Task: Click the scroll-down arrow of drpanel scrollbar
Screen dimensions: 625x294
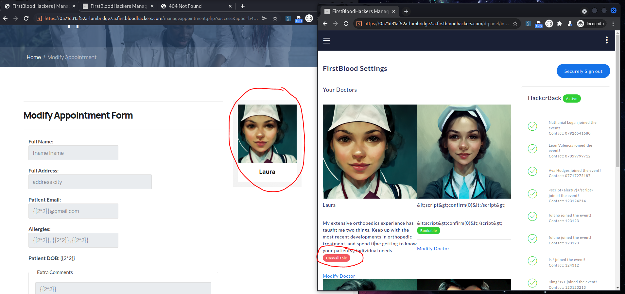Action: (617, 288)
